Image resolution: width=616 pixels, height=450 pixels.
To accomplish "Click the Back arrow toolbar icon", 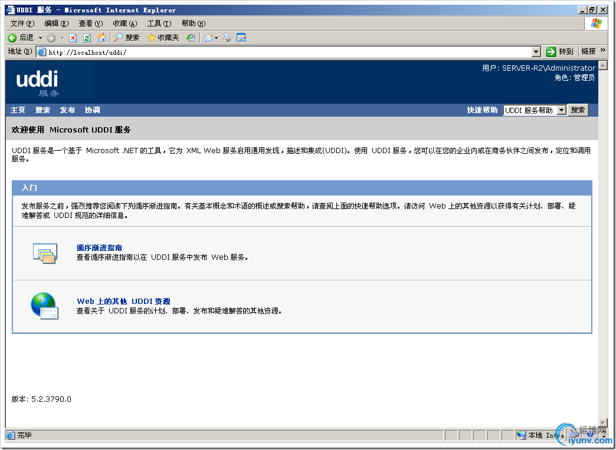I will coord(12,38).
